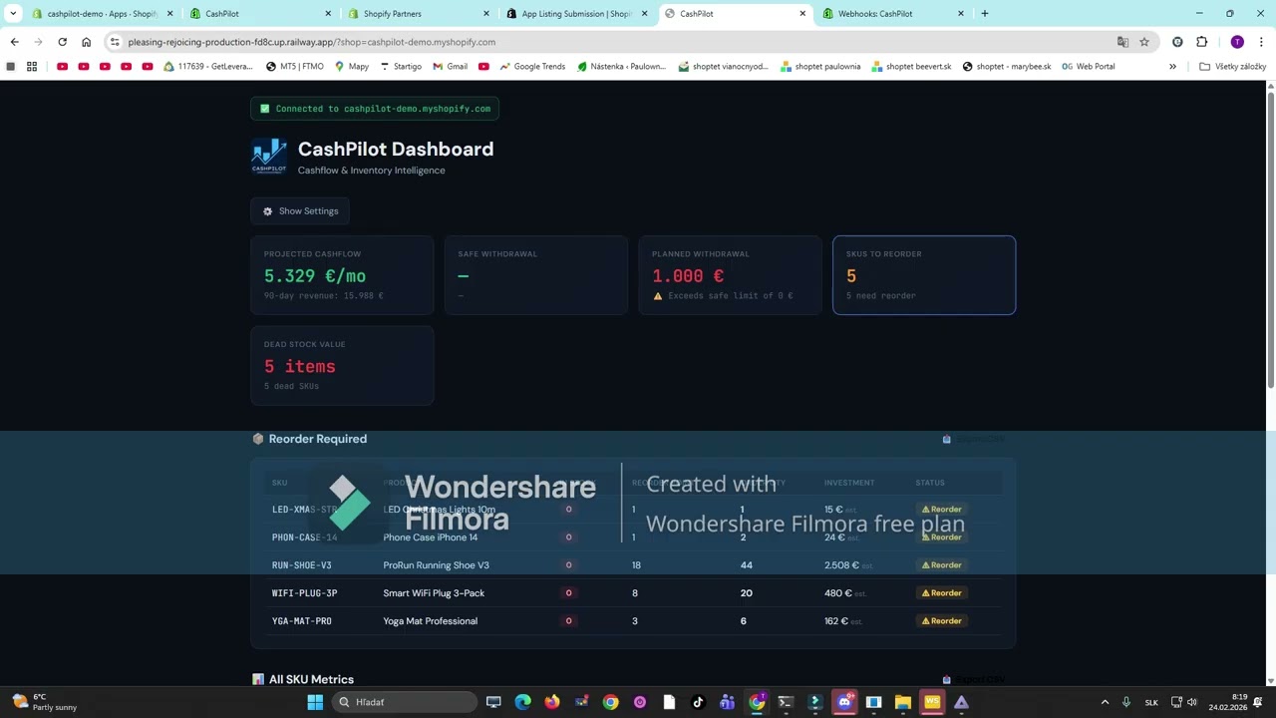Click the settings gear icon in Show Settings
The image size is (1276, 718).
tap(267, 211)
